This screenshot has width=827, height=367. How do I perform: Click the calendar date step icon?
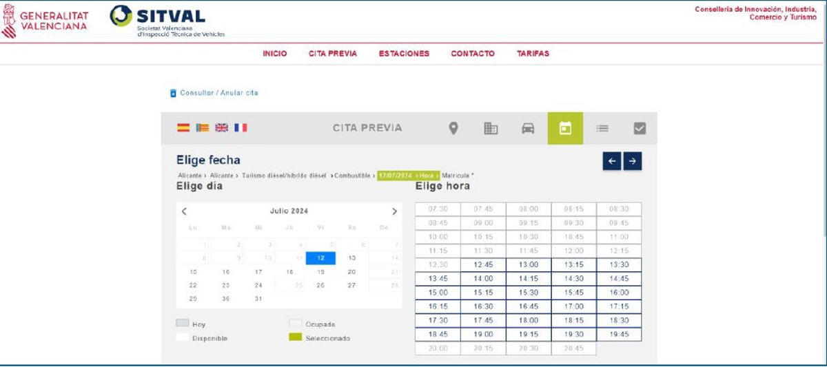tap(565, 128)
